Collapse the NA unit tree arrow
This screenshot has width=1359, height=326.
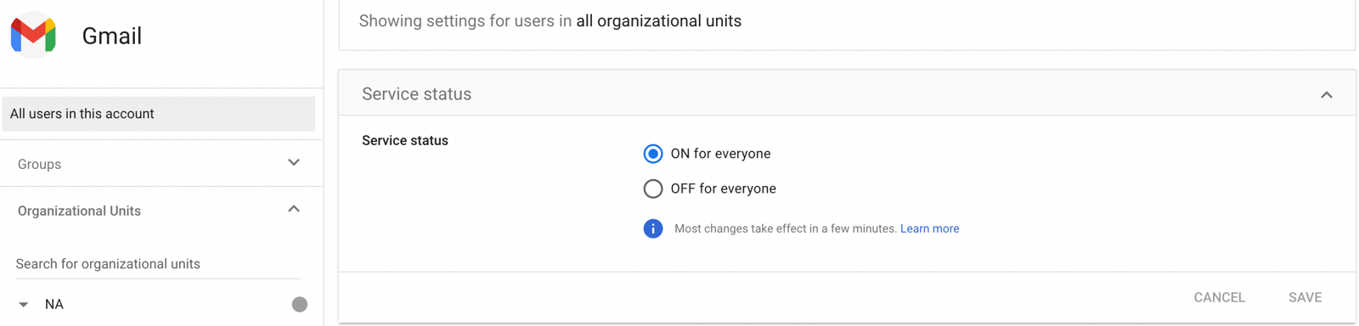coord(24,305)
